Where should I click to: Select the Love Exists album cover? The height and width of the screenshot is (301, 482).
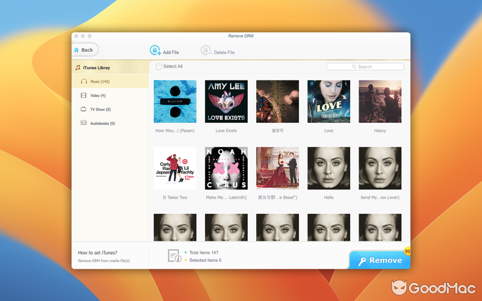click(x=226, y=101)
